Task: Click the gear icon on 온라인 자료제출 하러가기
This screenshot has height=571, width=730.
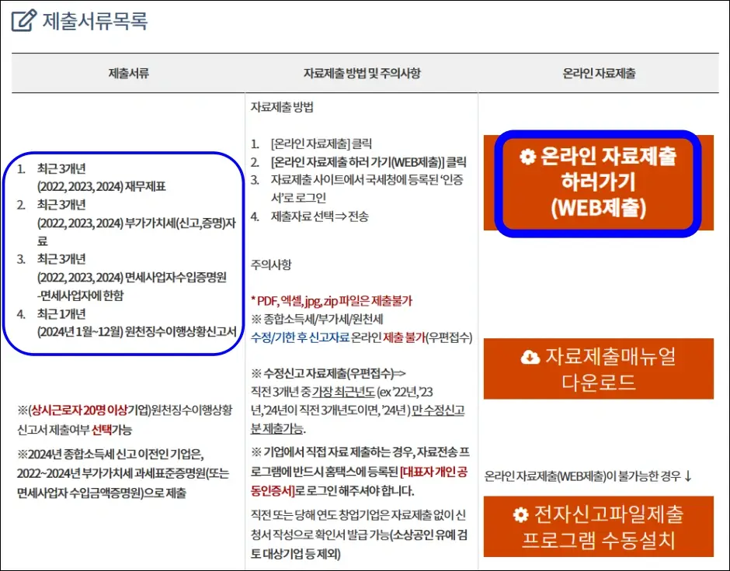Action: (528, 157)
